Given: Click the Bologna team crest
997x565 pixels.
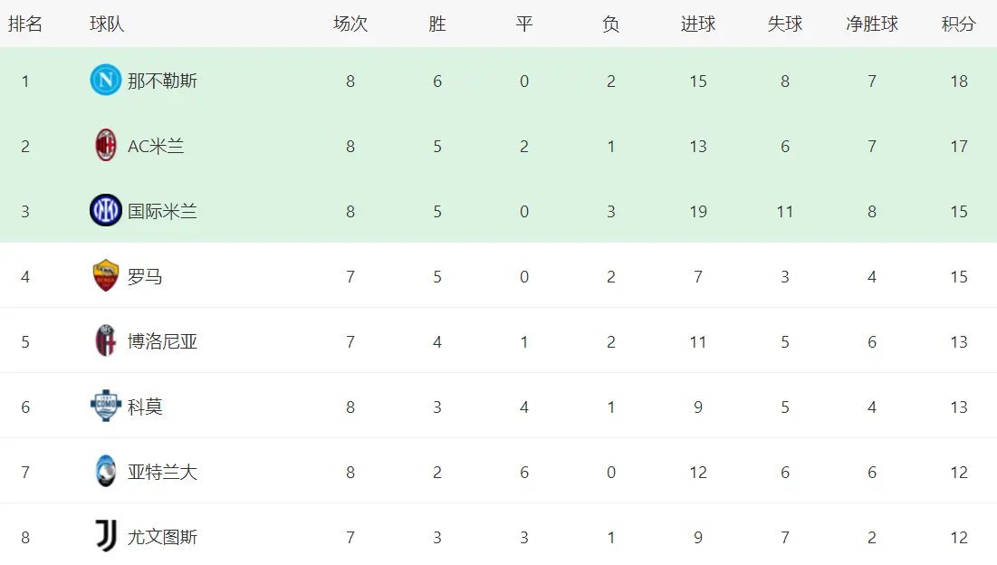Looking at the screenshot, I should tap(106, 341).
